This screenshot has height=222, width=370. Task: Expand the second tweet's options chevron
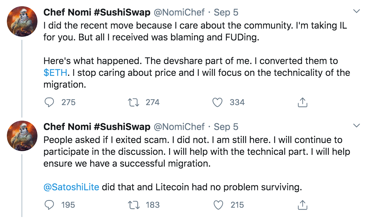tap(356, 126)
